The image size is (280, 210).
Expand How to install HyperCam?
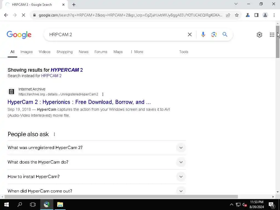click(97, 177)
